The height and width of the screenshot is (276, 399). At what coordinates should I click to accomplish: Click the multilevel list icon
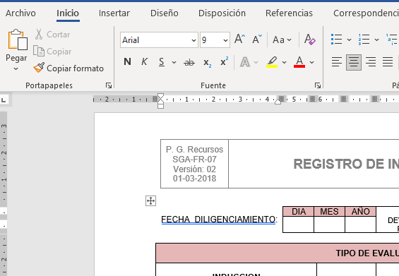point(392,40)
